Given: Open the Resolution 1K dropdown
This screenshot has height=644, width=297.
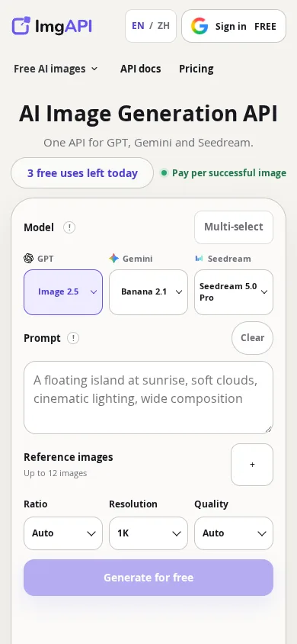Looking at the screenshot, I should (148, 533).
